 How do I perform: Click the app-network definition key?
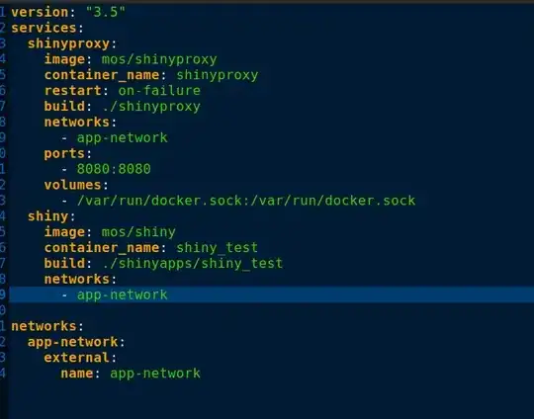pos(72,342)
